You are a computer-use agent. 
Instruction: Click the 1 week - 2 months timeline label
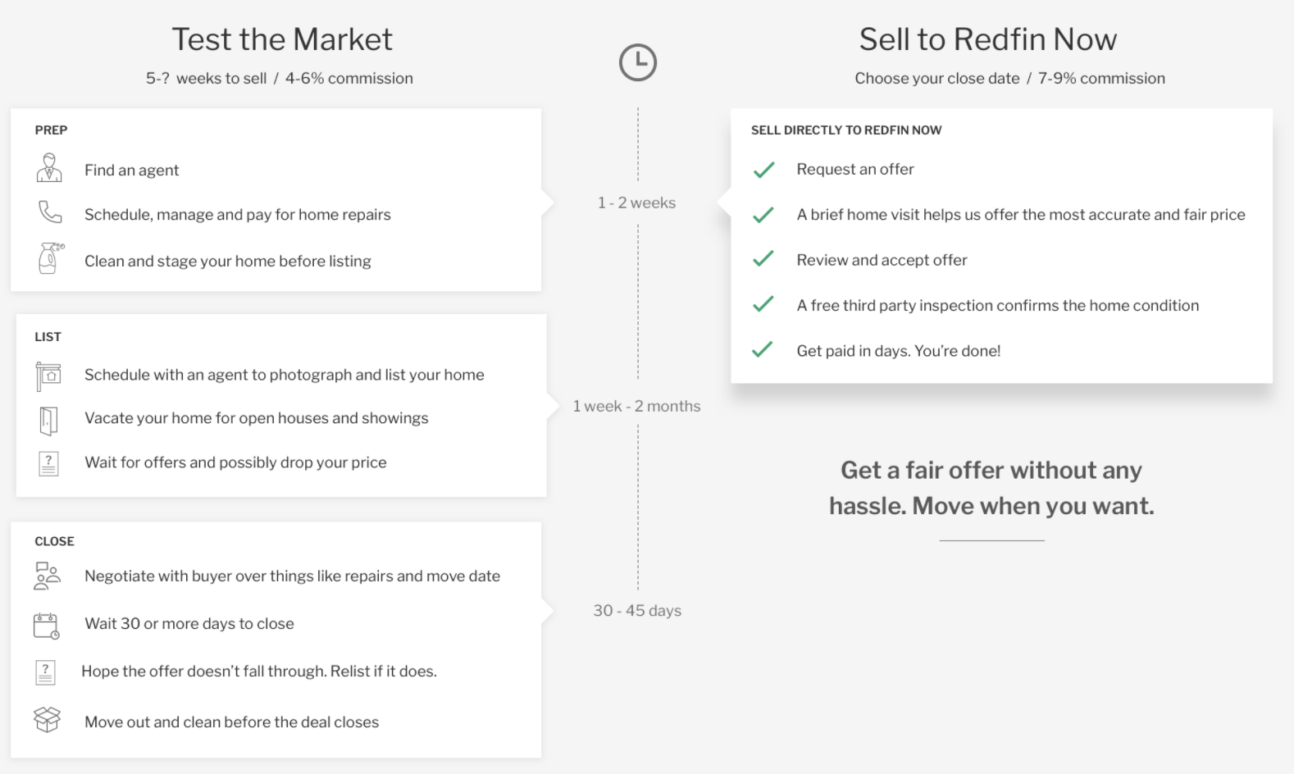tap(636, 406)
